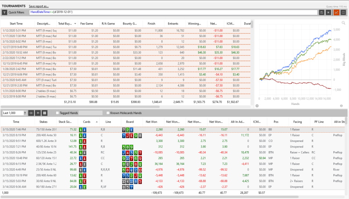Click the Quick Filters funnel icon
This screenshot has height=199, width=349.
click(4, 13)
